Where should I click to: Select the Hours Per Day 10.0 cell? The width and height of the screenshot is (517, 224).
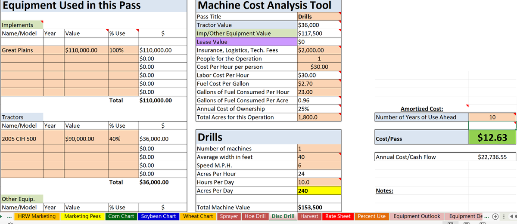coord(319,182)
